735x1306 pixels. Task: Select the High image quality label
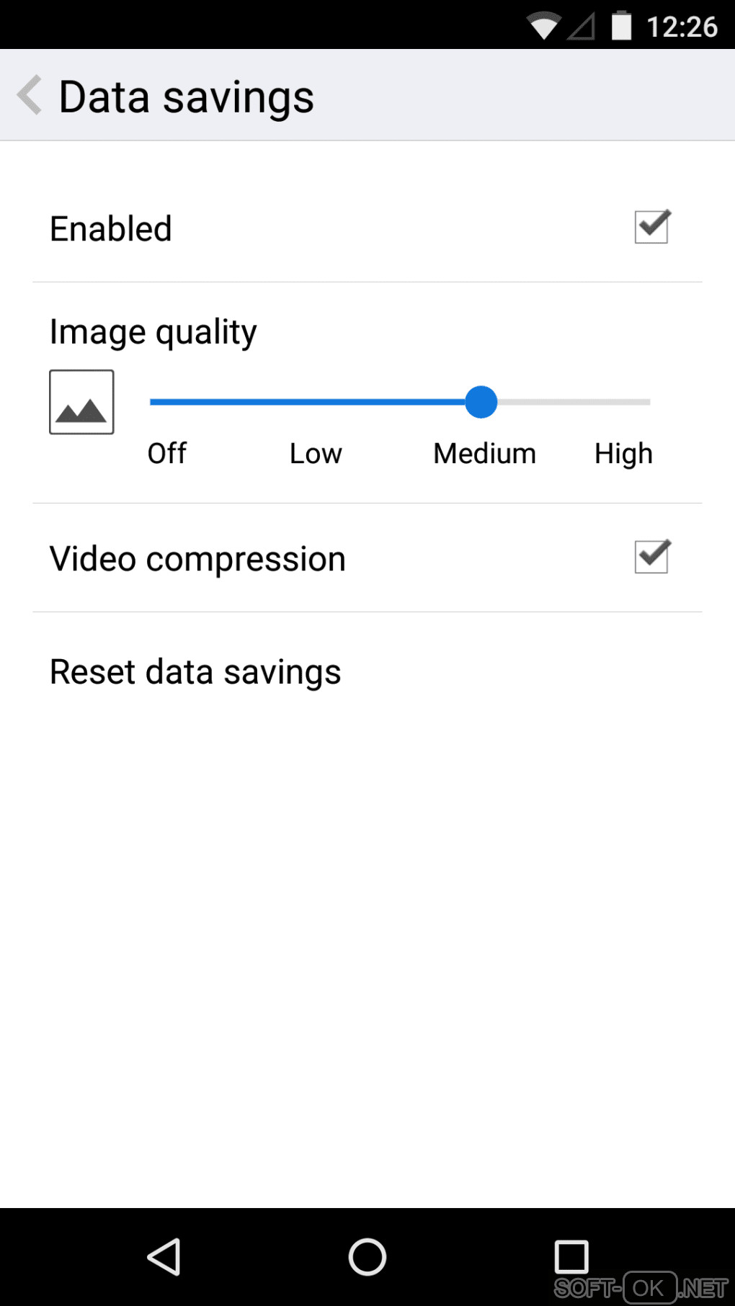(x=623, y=453)
